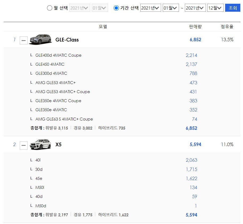Click X5 하이브리드 1,622 total
Viewport: 243px width, 224px height.
click(x=113, y=215)
